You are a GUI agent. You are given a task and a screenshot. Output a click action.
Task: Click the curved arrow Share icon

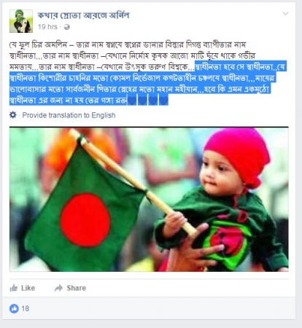(x=58, y=288)
